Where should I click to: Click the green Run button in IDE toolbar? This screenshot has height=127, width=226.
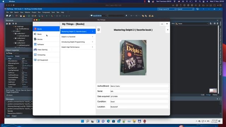[47, 16]
